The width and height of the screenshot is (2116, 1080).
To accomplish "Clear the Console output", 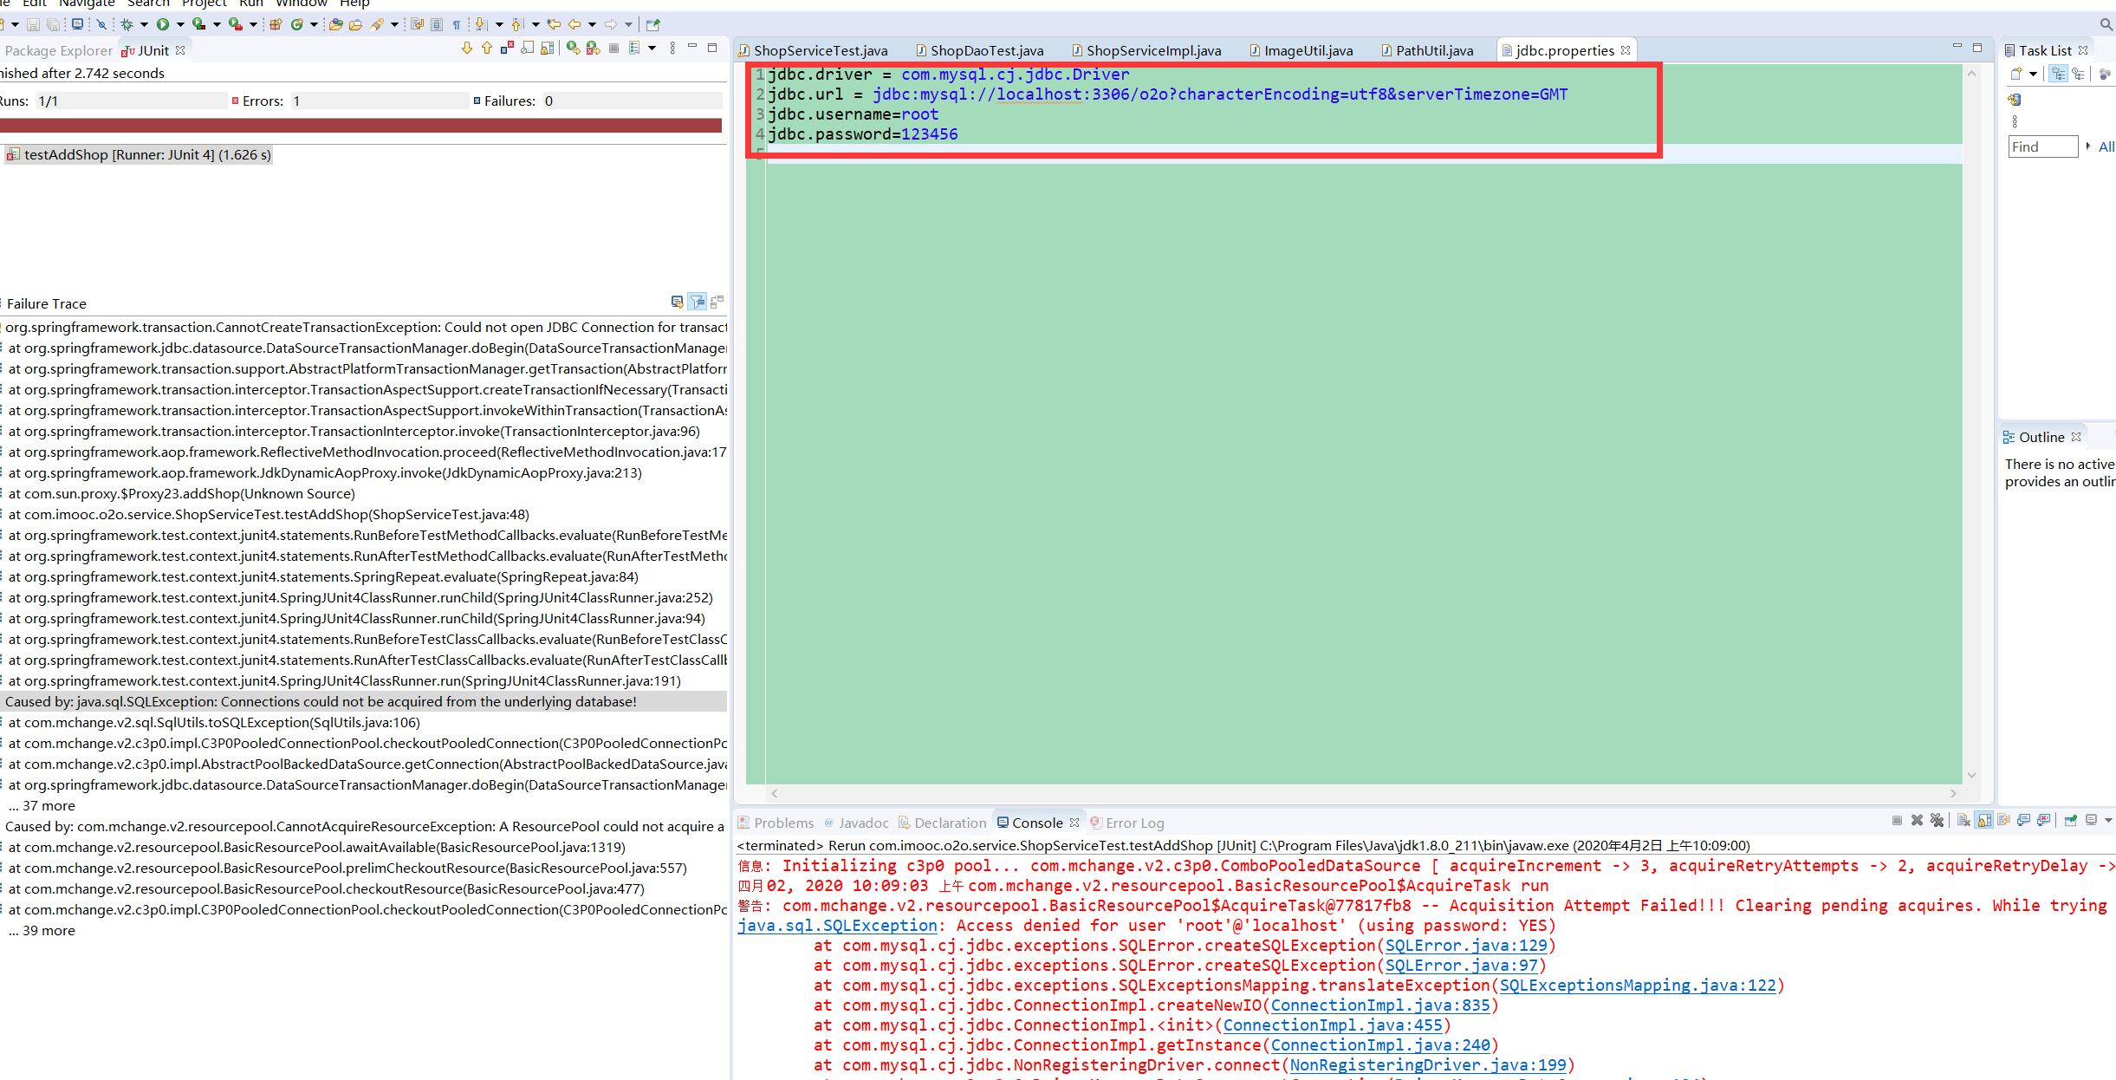I will coord(1963,821).
